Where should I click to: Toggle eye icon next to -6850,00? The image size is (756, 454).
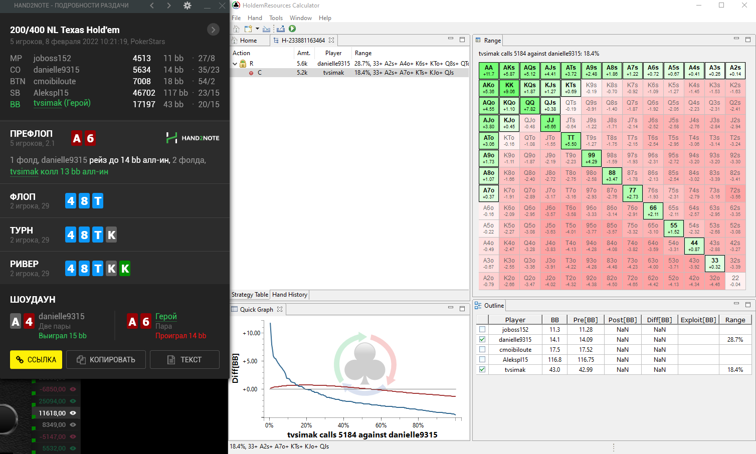[73, 389]
